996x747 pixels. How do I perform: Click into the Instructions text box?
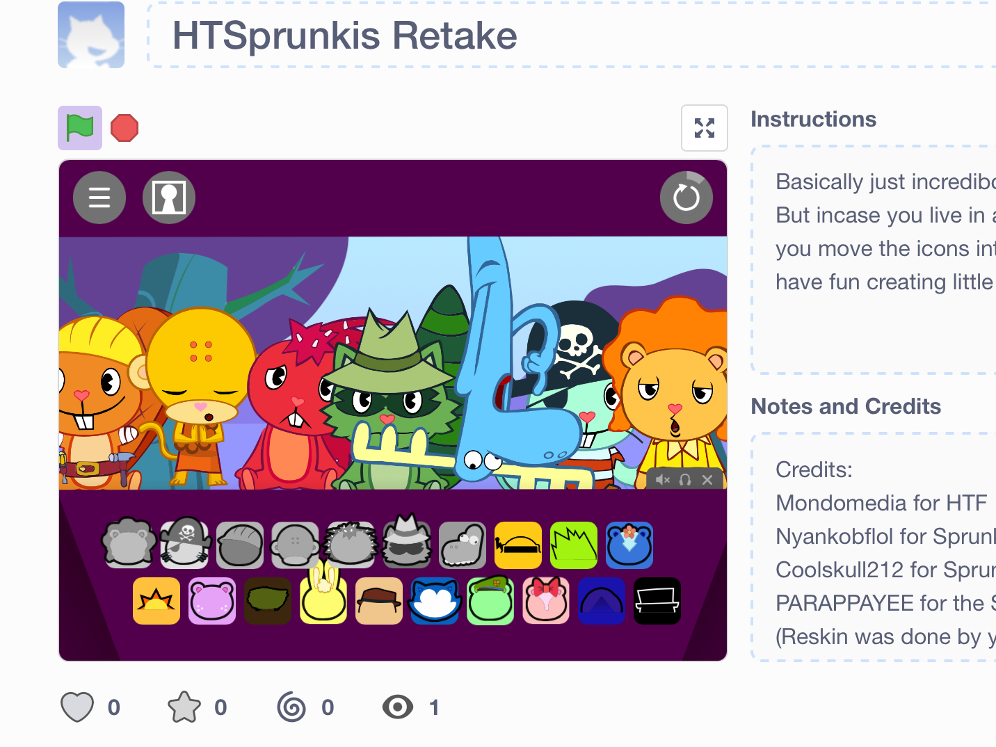click(x=874, y=260)
